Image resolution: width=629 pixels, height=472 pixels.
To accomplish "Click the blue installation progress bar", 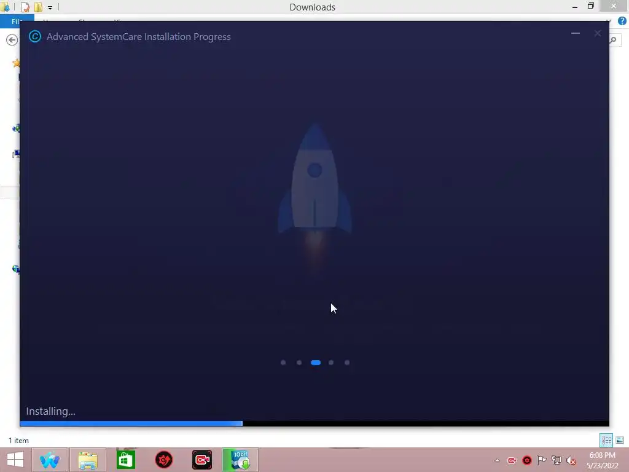I will click(131, 423).
